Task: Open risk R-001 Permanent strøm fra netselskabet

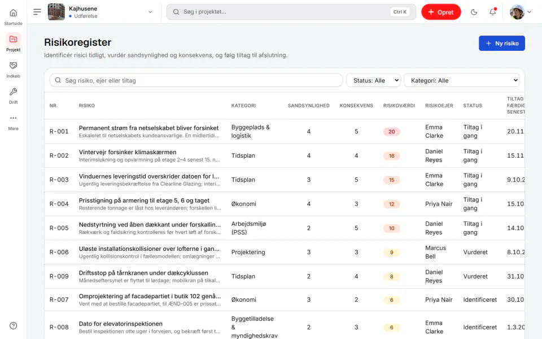Action: point(148,128)
